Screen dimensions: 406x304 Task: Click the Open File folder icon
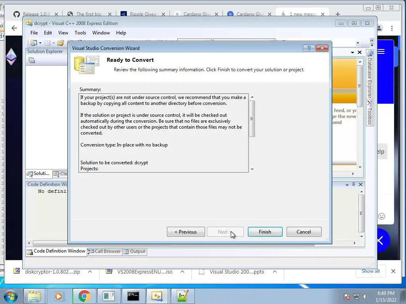(61, 43)
